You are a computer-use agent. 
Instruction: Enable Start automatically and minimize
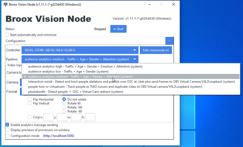click(7, 35)
